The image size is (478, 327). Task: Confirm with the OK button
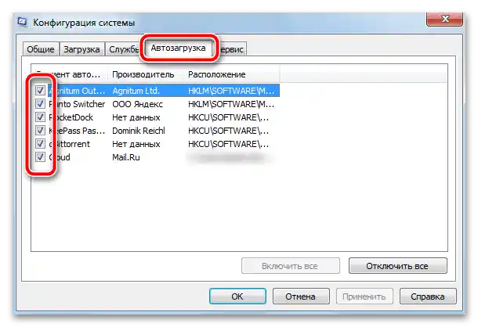(237, 296)
